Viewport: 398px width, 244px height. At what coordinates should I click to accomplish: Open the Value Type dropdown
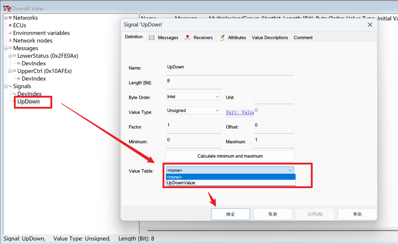click(x=217, y=111)
